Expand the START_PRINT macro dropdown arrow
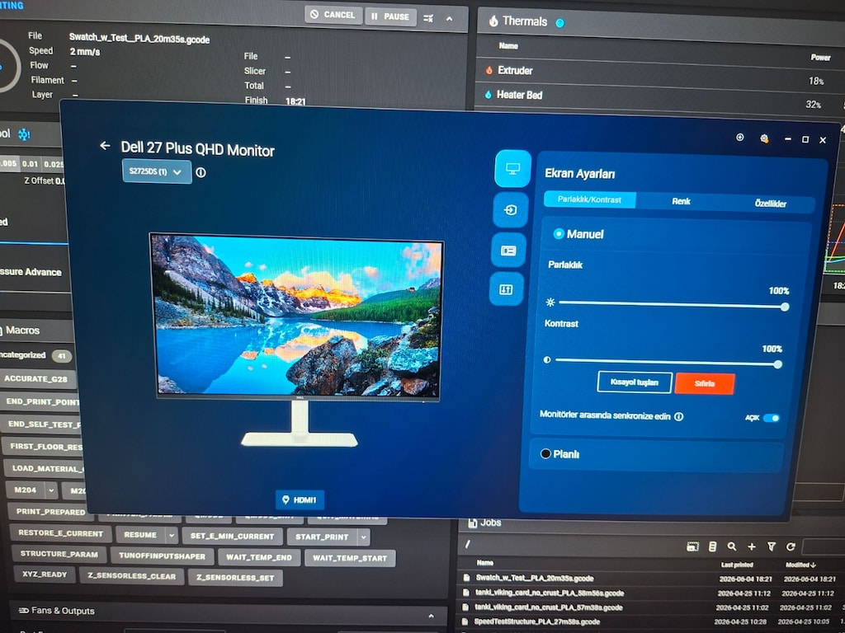This screenshot has width=845, height=633. (x=364, y=537)
